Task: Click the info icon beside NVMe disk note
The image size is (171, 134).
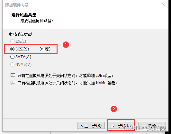Action: (x=13, y=83)
